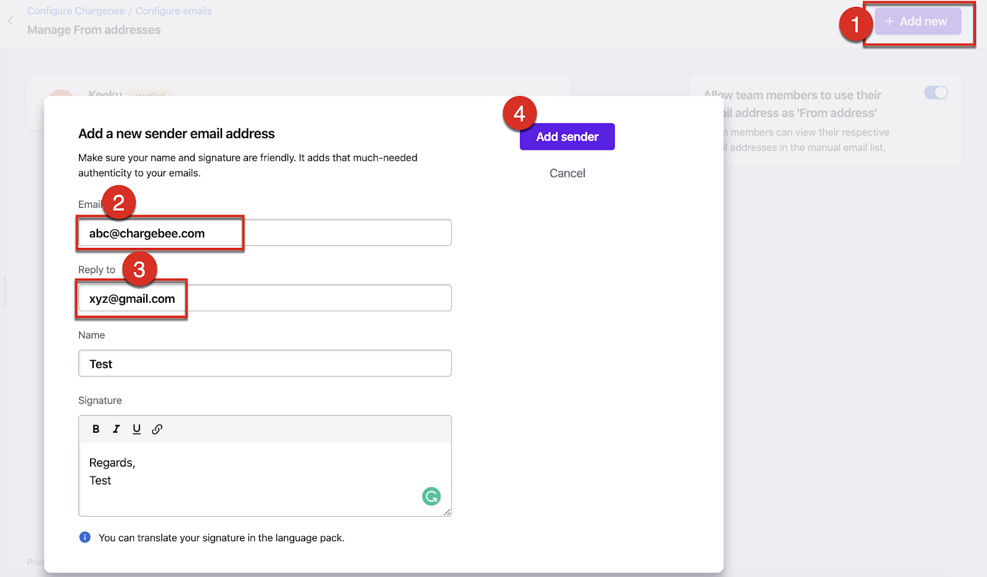Insert a hyperlink into the signature
The height and width of the screenshot is (577, 987).
tap(157, 429)
